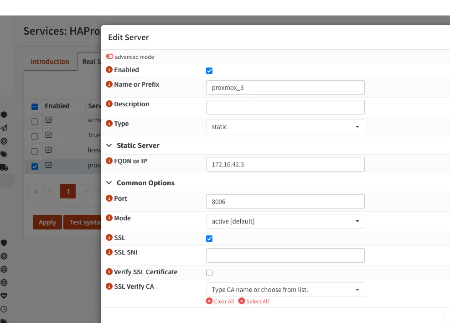Enable the Verify SSL Certificate checkbox
The width and height of the screenshot is (450, 323).
[x=209, y=273]
